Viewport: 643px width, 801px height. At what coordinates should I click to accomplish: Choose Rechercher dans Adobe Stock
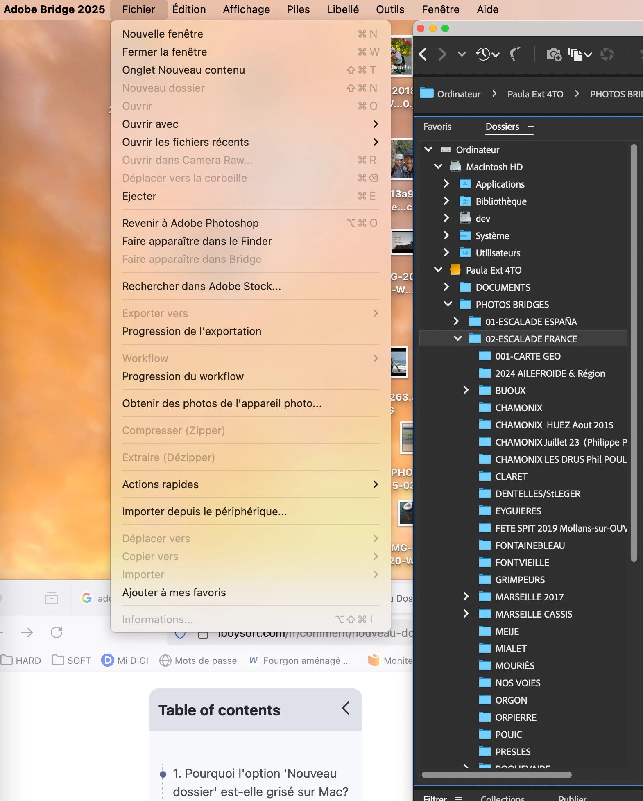coord(250,286)
